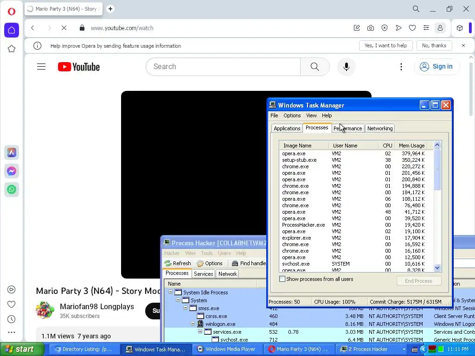Viewport: 475px width, 356px height.
Task: Switch to Performance tab in Task Manager
Action: coord(348,128)
